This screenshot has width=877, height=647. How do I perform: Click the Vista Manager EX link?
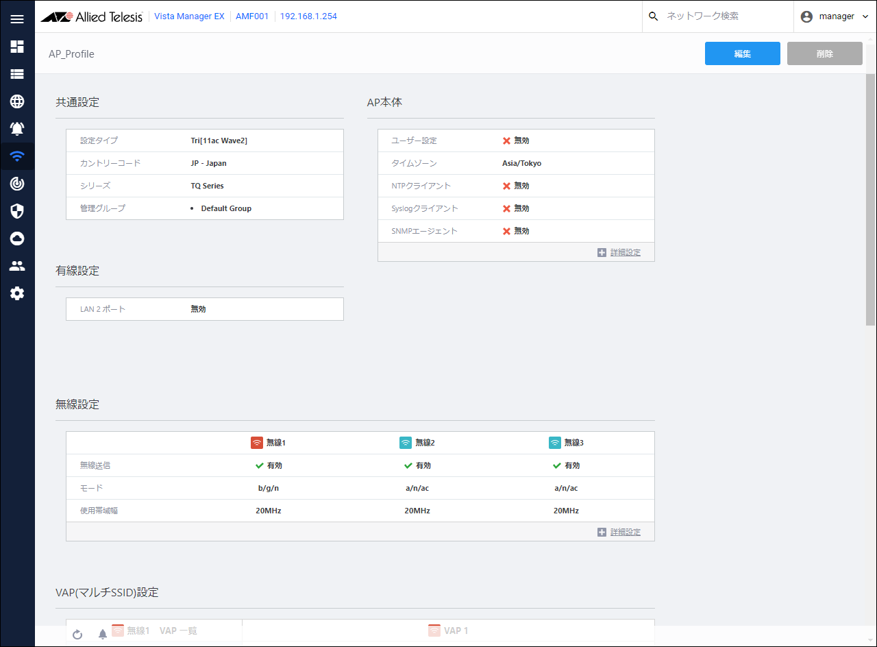pos(189,16)
